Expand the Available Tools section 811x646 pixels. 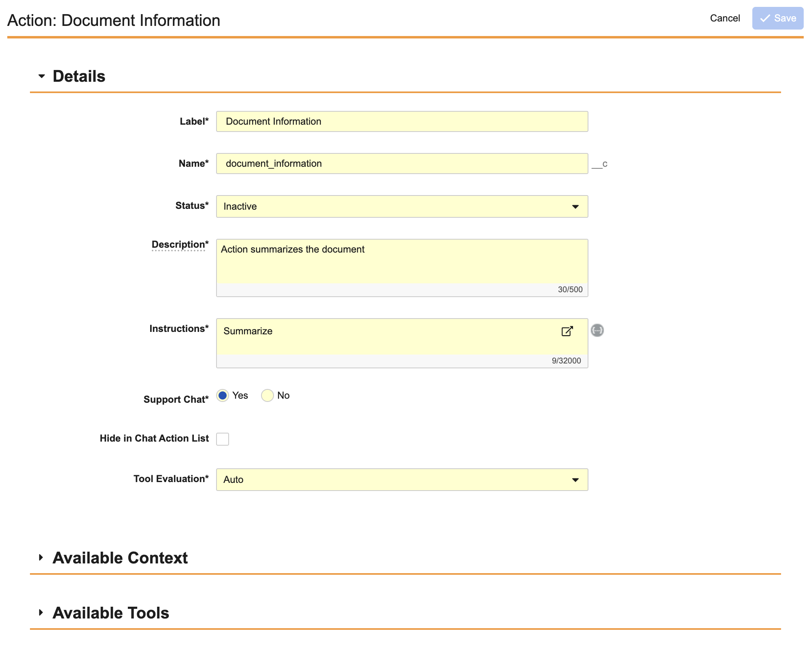[x=111, y=613]
